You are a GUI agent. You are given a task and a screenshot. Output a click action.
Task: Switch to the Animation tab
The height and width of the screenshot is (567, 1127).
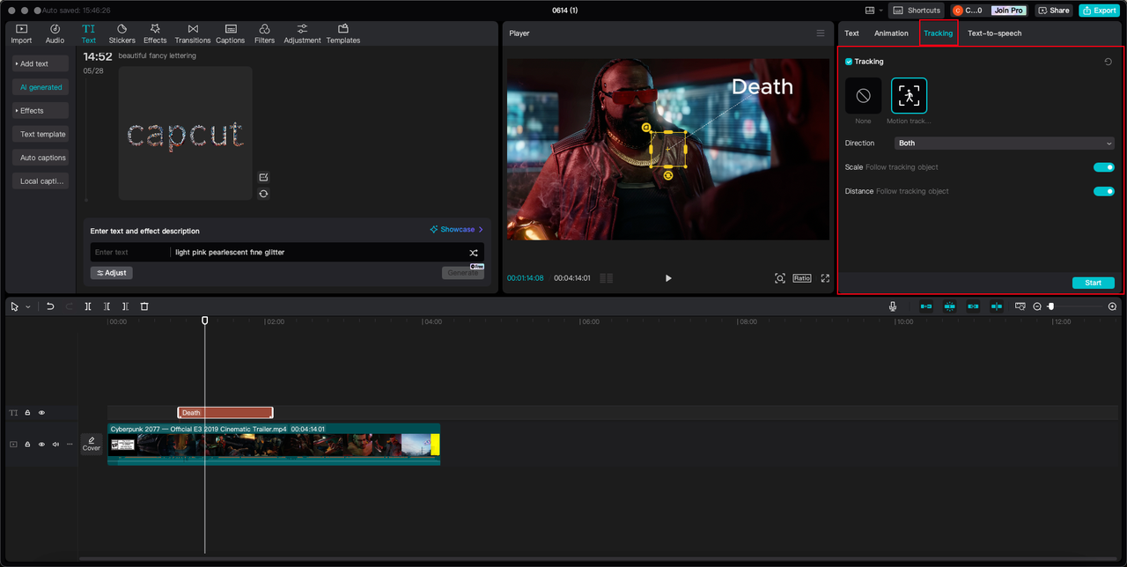click(x=891, y=33)
